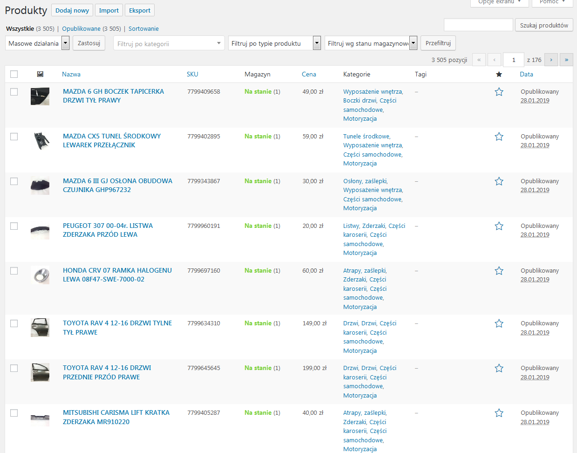Viewport: 577px width, 453px height.
Task: Sort table by Data column
Action: click(526, 74)
